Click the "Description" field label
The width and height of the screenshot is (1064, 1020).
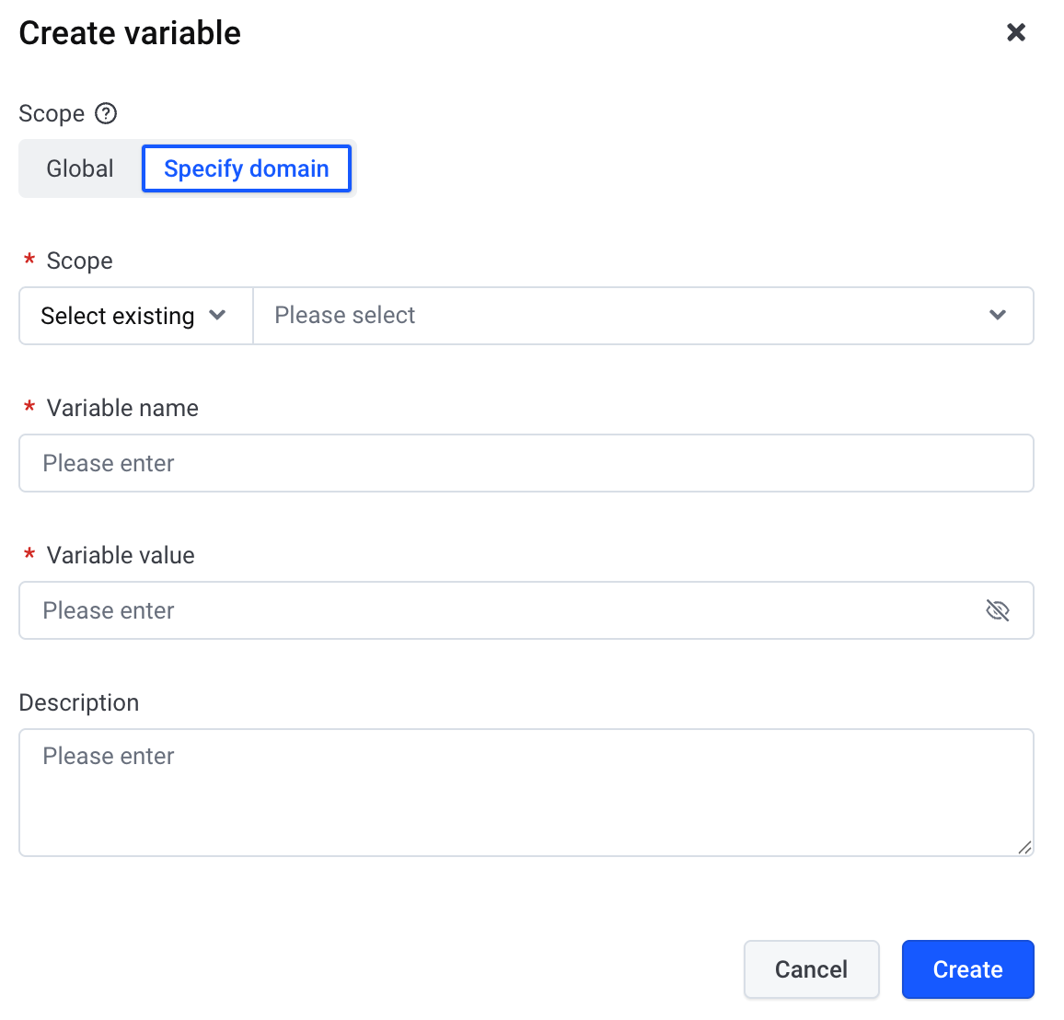click(x=79, y=702)
